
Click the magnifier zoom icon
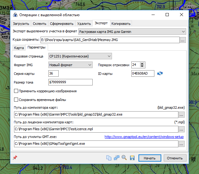(124, 158)
